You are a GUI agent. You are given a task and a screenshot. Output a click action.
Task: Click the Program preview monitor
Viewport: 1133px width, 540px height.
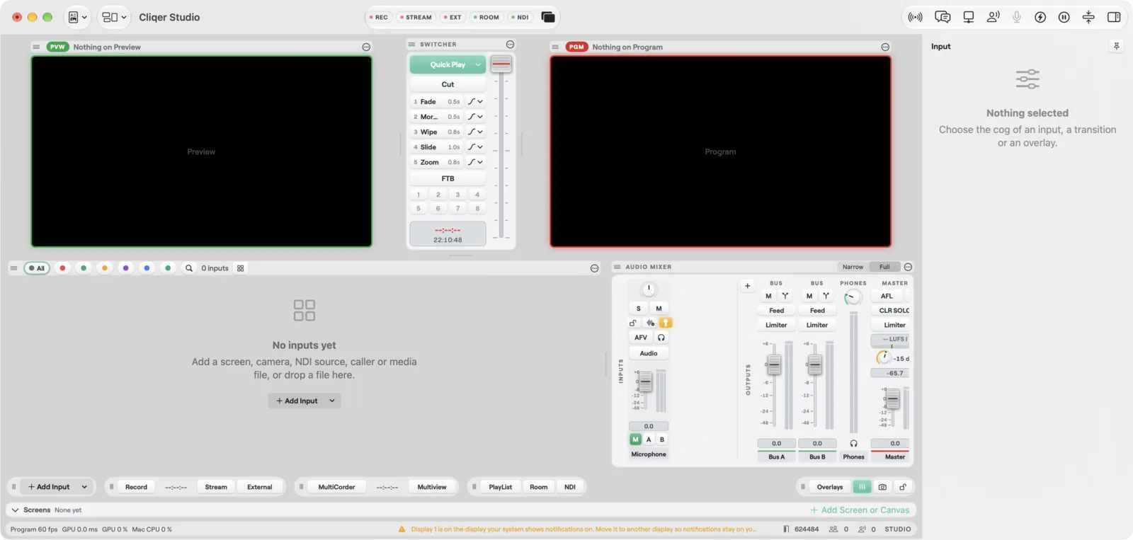pos(720,151)
